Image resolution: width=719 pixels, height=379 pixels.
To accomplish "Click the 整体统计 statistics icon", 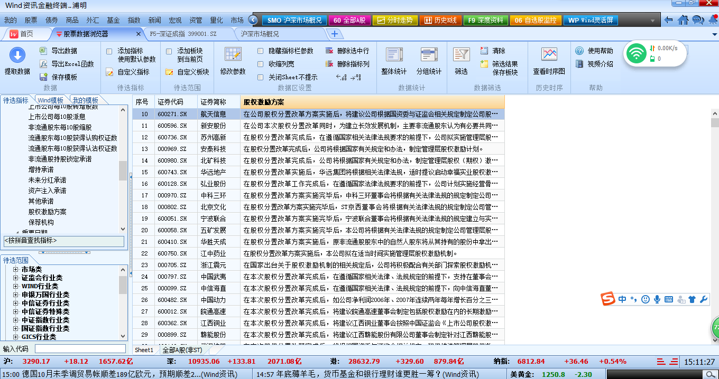I will coord(394,55).
